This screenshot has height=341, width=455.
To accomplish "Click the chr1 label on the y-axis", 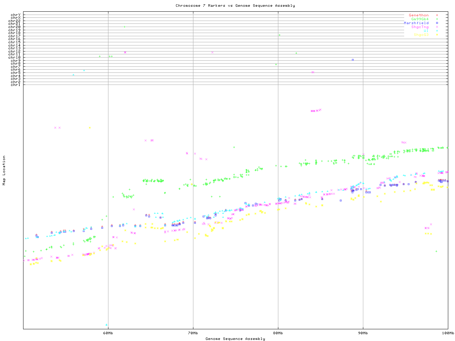I will [16, 85].
